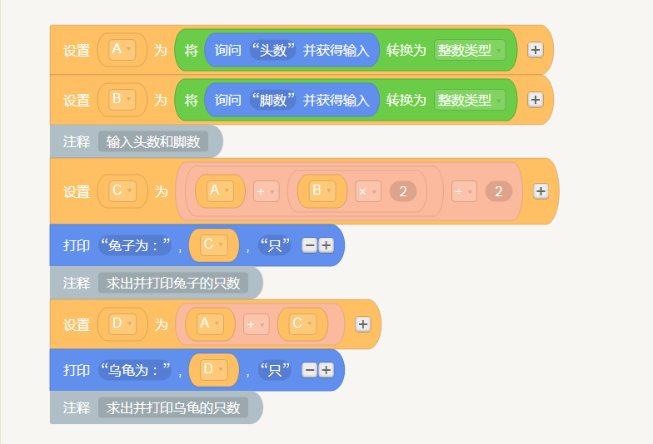Click the plus icon on the 乌龟为 print block
Screen dimensions: 653x444
[x=326, y=370]
